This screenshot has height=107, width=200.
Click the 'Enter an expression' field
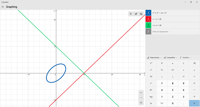click(175, 32)
